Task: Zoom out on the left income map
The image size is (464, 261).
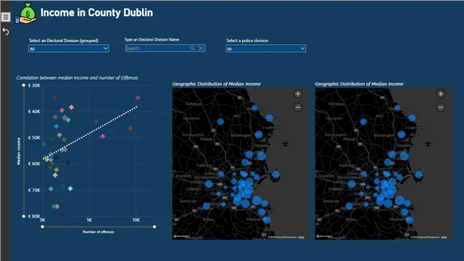Action: [298, 107]
